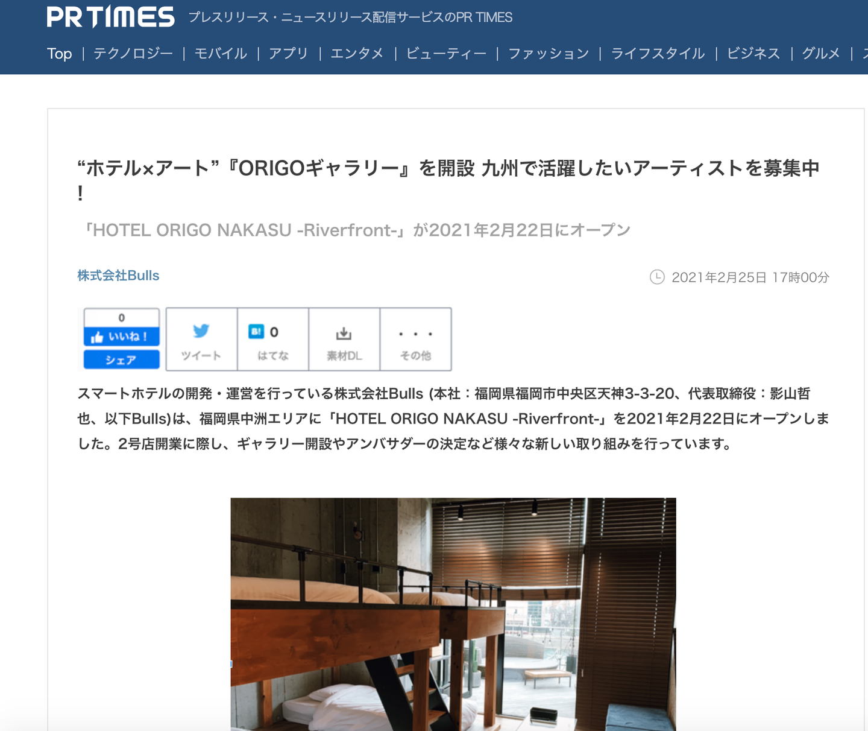Image resolution: width=868 pixels, height=731 pixels.
Task: Go to the グルメ category
Action: point(821,54)
